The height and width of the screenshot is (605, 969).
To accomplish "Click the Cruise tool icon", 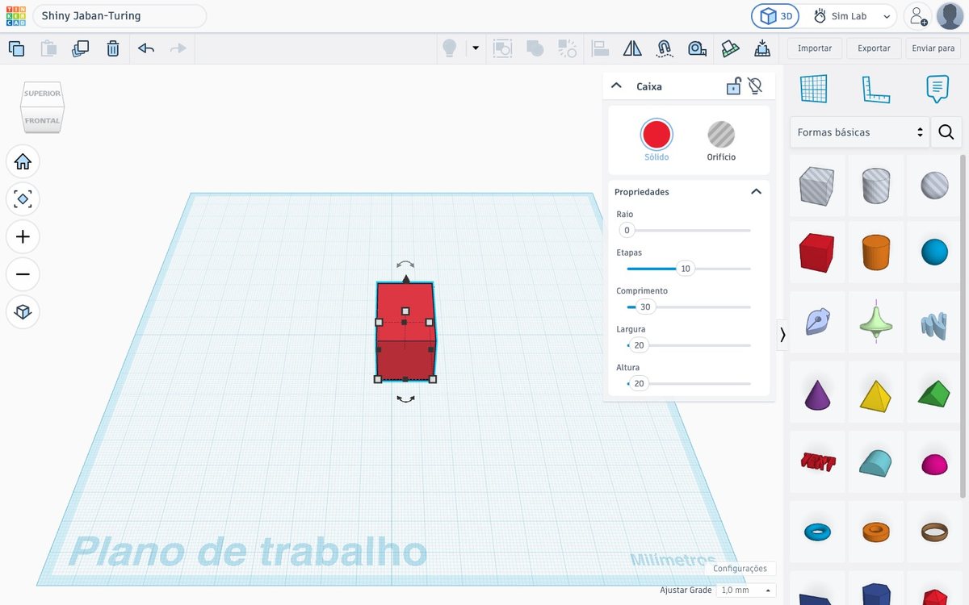I will click(x=665, y=48).
